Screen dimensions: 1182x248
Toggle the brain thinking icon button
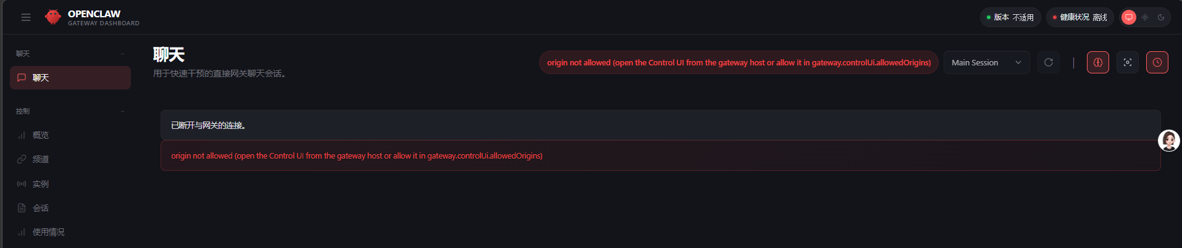click(x=1097, y=62)
